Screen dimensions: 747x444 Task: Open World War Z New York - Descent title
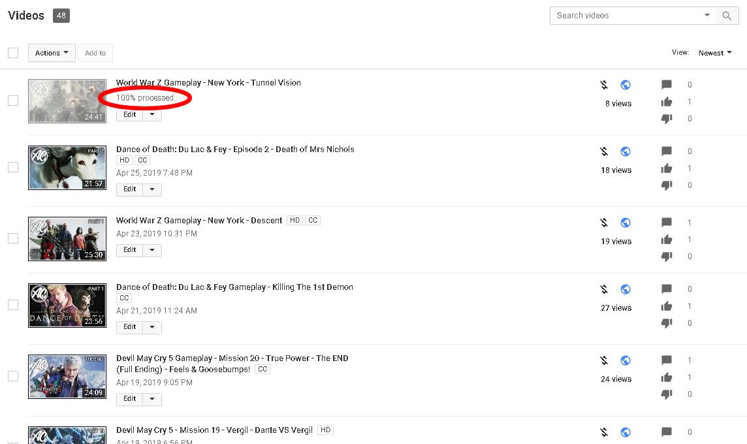pyautogui.click(x=199, y=221)
